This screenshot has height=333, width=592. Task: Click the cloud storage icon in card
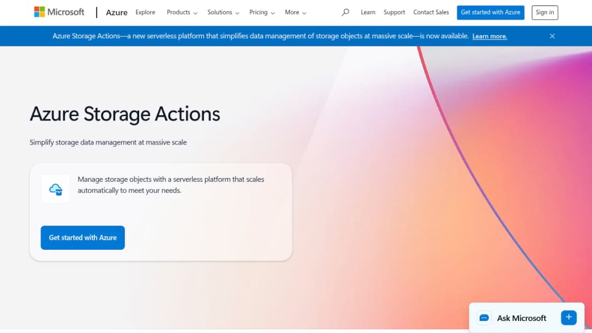(55, 189)
